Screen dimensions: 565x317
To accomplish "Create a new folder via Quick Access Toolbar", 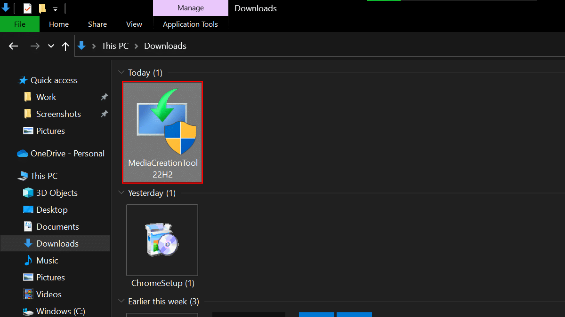I will (x=42, y=8).
